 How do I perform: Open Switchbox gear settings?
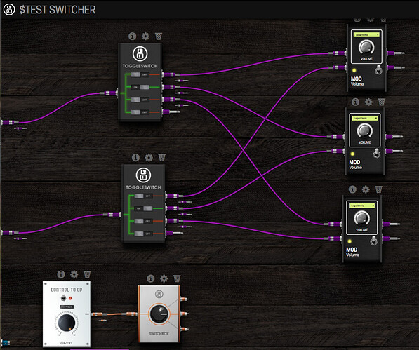coord(164,278)
